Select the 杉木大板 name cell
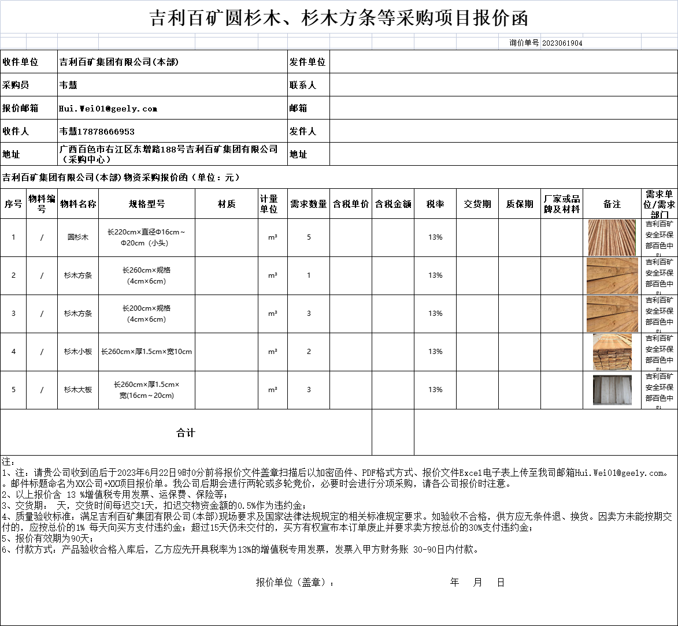Image resolution: width=678 pixels, height=626 pixels. tap(78, 390)
